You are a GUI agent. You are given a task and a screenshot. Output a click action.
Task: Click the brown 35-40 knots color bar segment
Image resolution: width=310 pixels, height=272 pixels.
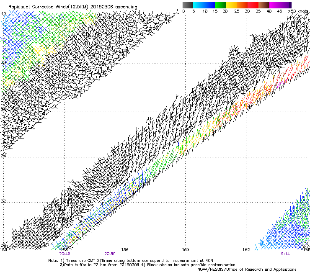pos(264,5)
